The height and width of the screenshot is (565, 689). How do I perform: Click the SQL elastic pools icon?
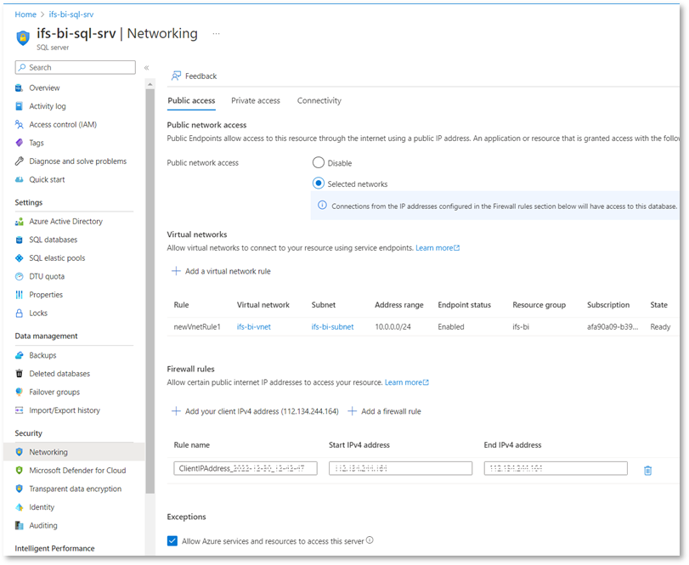click(x=19, y=258)
